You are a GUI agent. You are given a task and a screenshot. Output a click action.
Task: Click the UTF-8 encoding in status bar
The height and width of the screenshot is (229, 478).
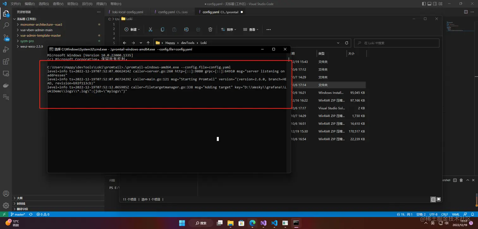[433, 214]
